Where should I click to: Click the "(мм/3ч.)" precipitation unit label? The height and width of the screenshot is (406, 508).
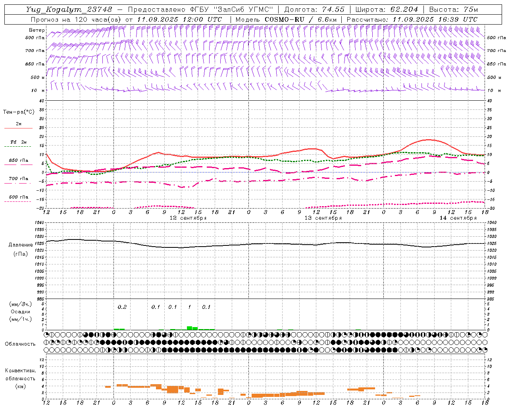[21, 304]
